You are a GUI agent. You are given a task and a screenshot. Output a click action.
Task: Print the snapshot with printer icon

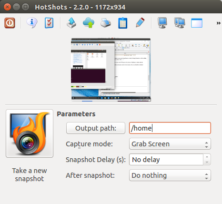pyautogui.click(x=106, y=23)
